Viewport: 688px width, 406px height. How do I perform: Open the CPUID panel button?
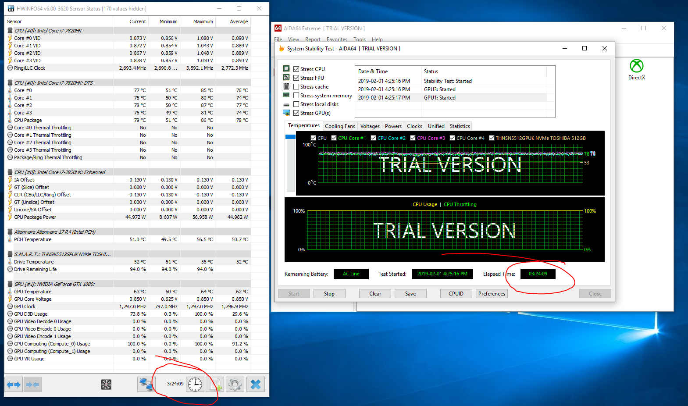click(x=456, y=294)
